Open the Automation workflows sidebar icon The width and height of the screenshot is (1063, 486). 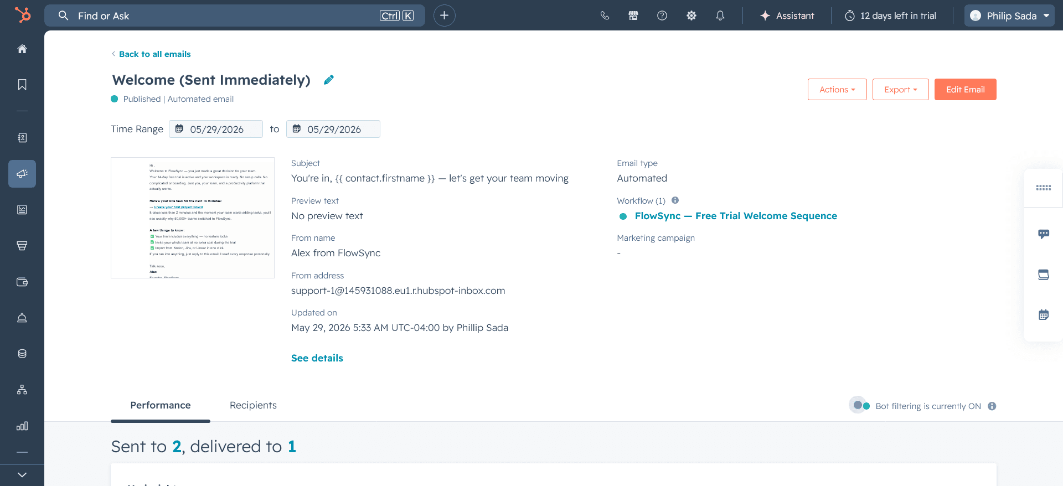click(x=22, y=390)
